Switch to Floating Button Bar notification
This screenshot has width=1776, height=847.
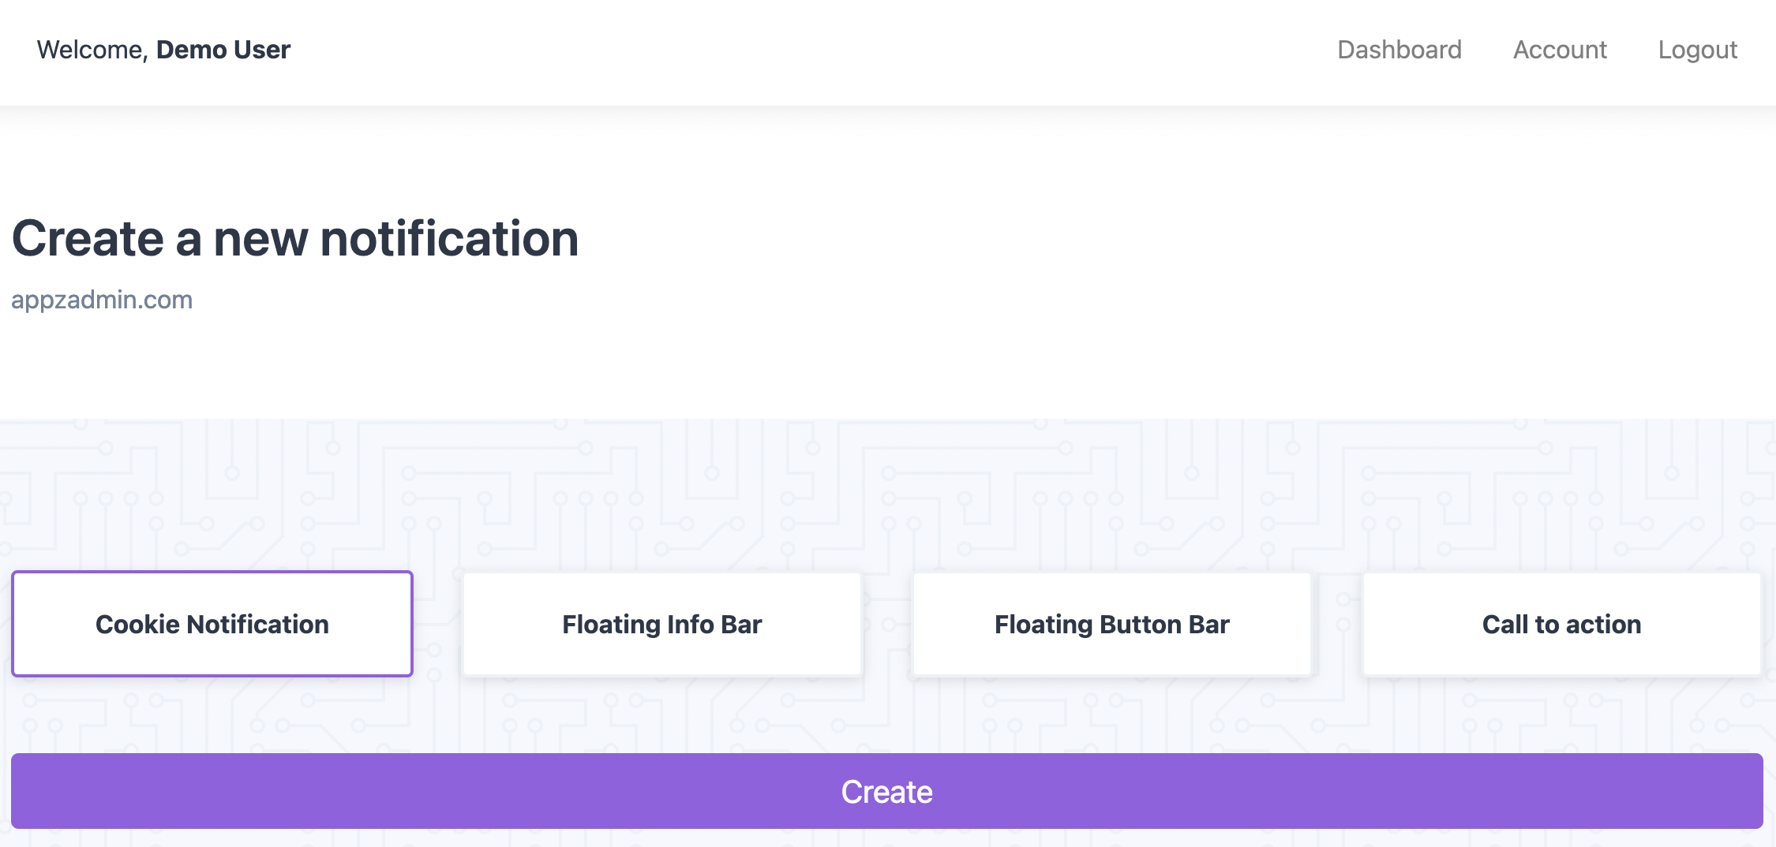point(1111,624)
